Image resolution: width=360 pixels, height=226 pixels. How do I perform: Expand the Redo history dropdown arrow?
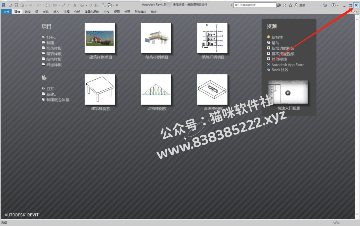click(x=43, y=5)
